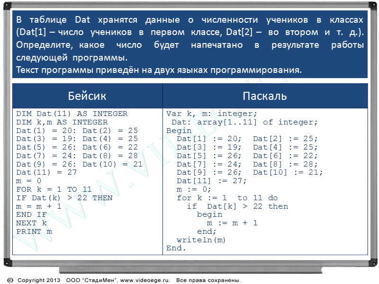Click Basic line 'm = m + 1'
The image size is (379, 284).
pyautogui.click(x=39, y=206)
